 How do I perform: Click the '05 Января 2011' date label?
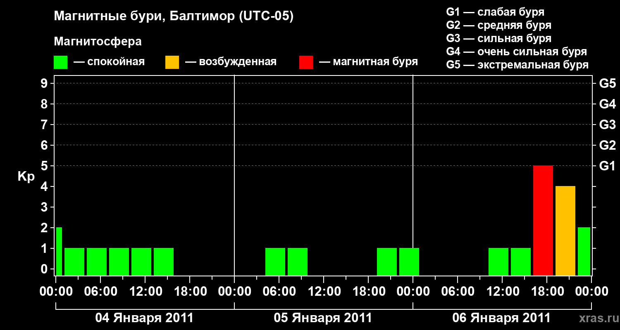click(x=323, y=318)
